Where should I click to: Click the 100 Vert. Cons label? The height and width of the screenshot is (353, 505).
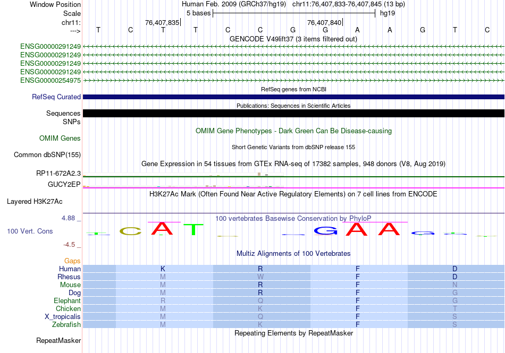click(x=30, y=231)
